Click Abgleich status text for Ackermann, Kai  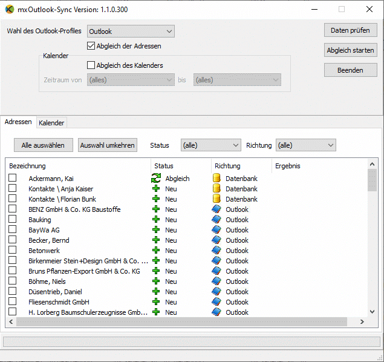(177, 179)
